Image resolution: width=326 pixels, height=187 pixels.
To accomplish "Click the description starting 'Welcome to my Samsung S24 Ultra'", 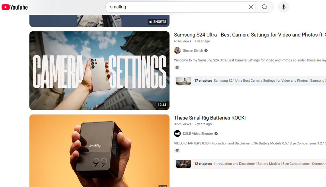I will (250, 60).
